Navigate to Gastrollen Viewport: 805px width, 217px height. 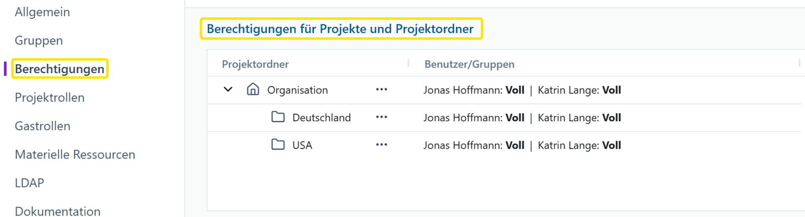coord(42,126)
